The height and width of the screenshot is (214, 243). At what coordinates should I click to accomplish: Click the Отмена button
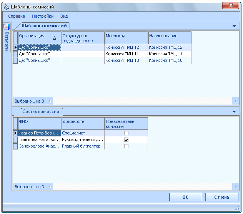coord(221,197)
